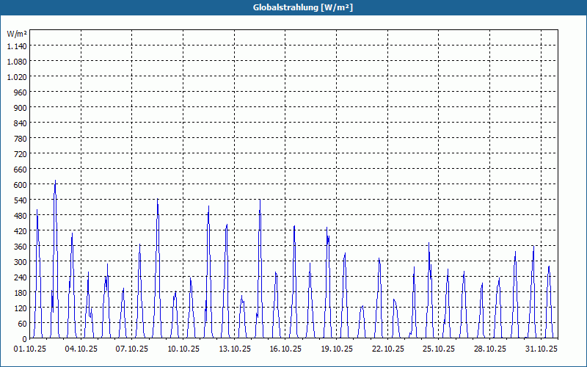Select the 600 y-axis label
Screen dimensions: 587x367
coord(20,185)
